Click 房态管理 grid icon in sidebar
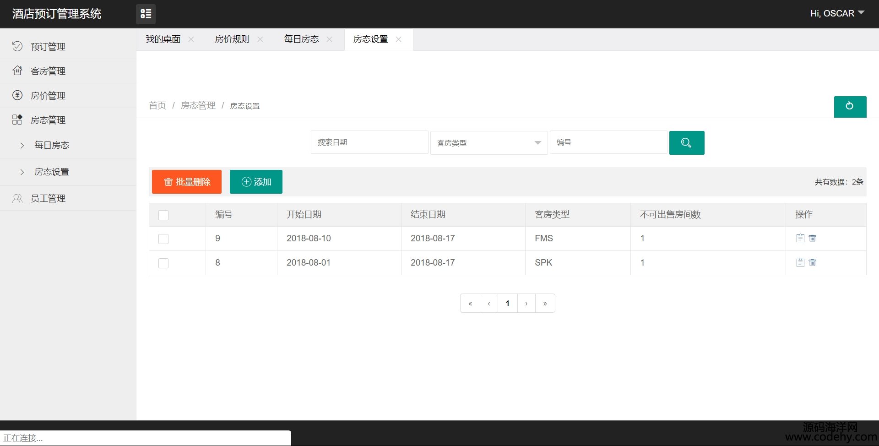 coord(17,120)
